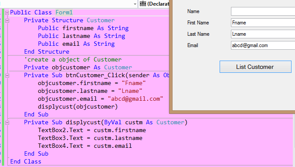Click the "Lname" string literal in code
Viewport: 295px width, 167px height.
(x=130, y=91)
